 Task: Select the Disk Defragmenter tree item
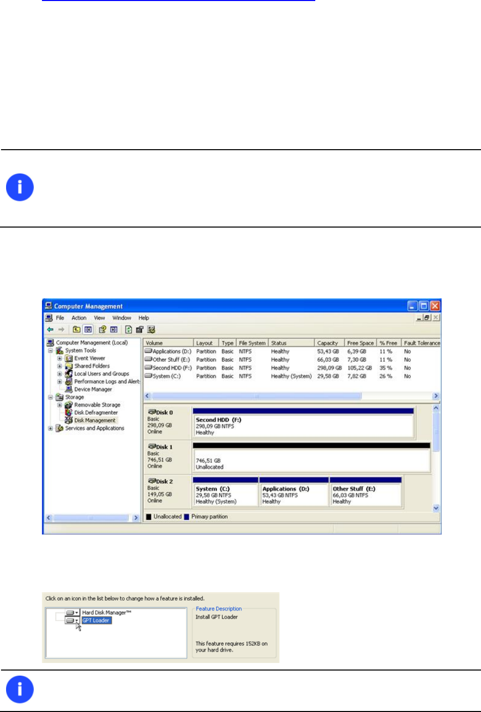pyautogui.click(x=95, y=413)
